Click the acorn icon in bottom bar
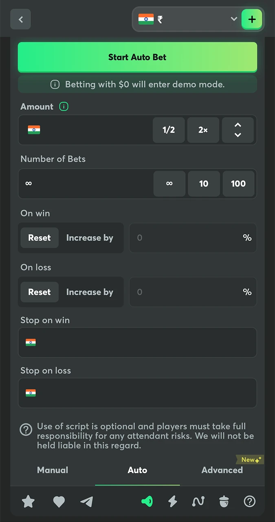 [x=224, y=502]
